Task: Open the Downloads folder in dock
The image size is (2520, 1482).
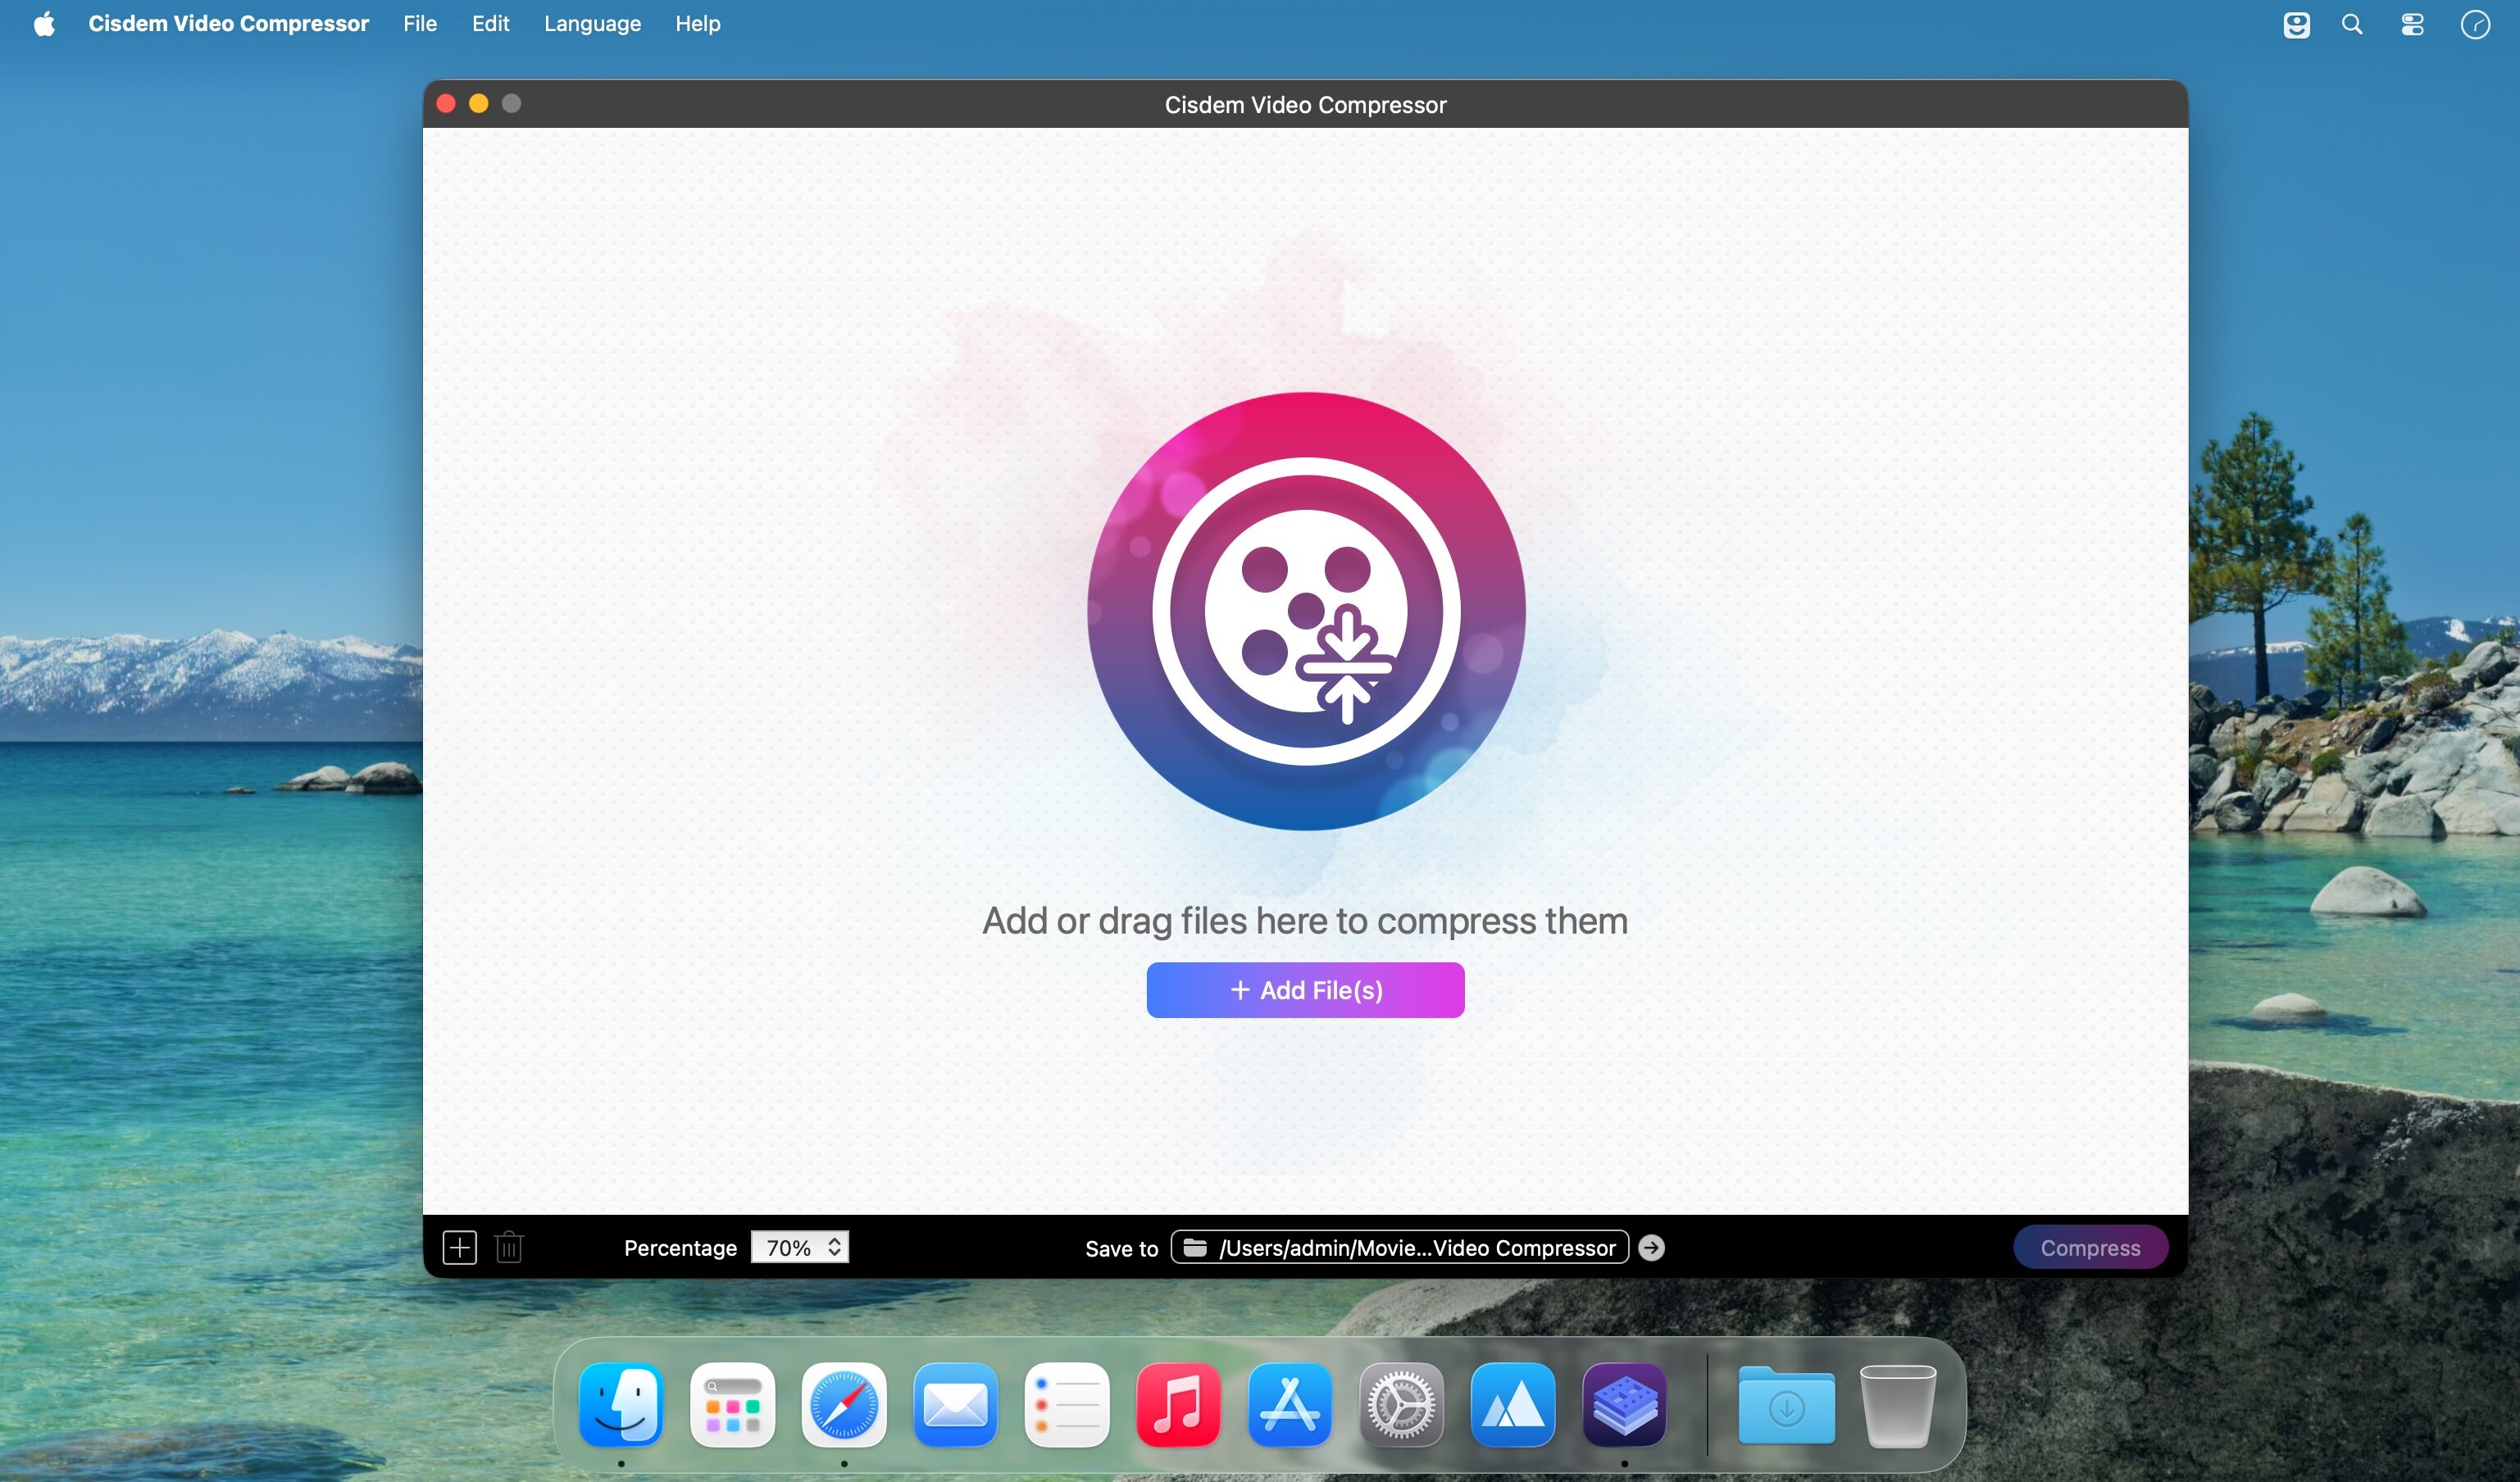Action: [1786, 1405]
